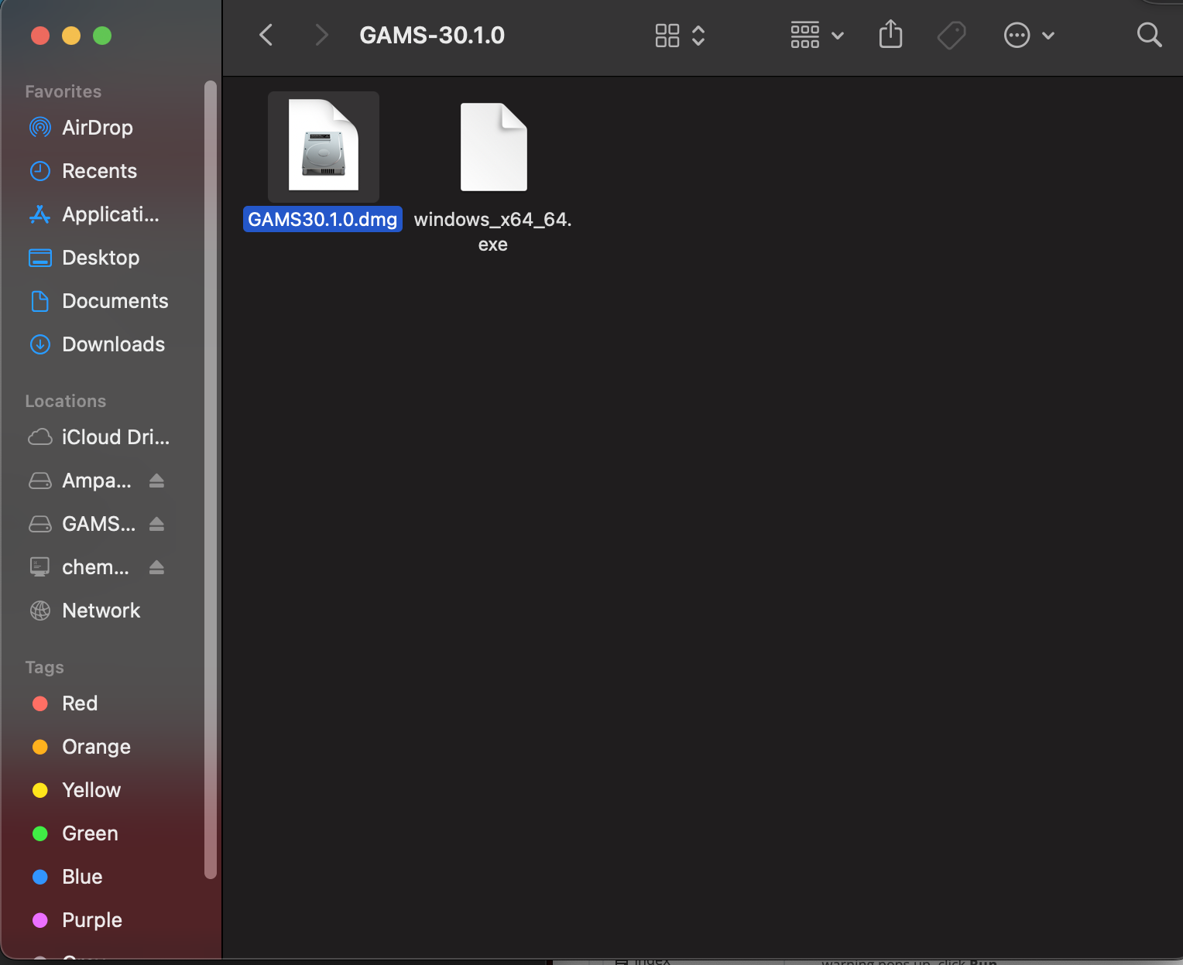1183x965 pixels.
Task: Click the Documents page icon
Action: coord(40,301)
